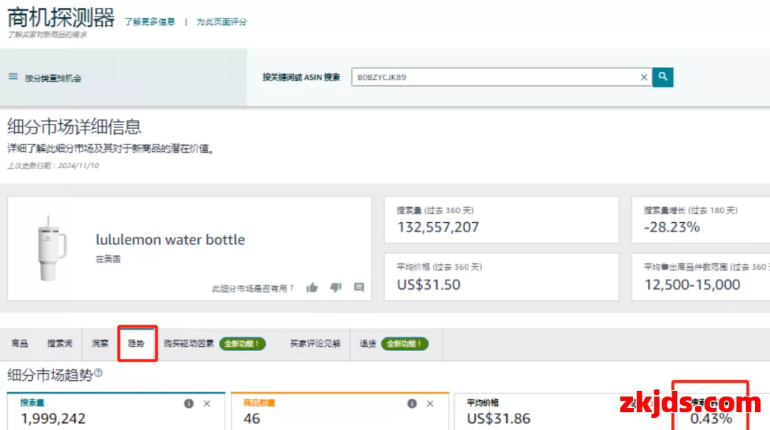
Task: Click 全新功能 badge beside 退货
Action: click(x=405, y=344)
